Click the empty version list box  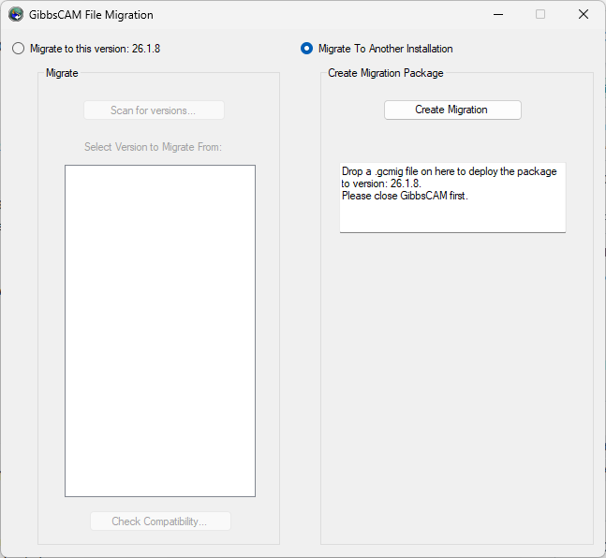(160, 330)
